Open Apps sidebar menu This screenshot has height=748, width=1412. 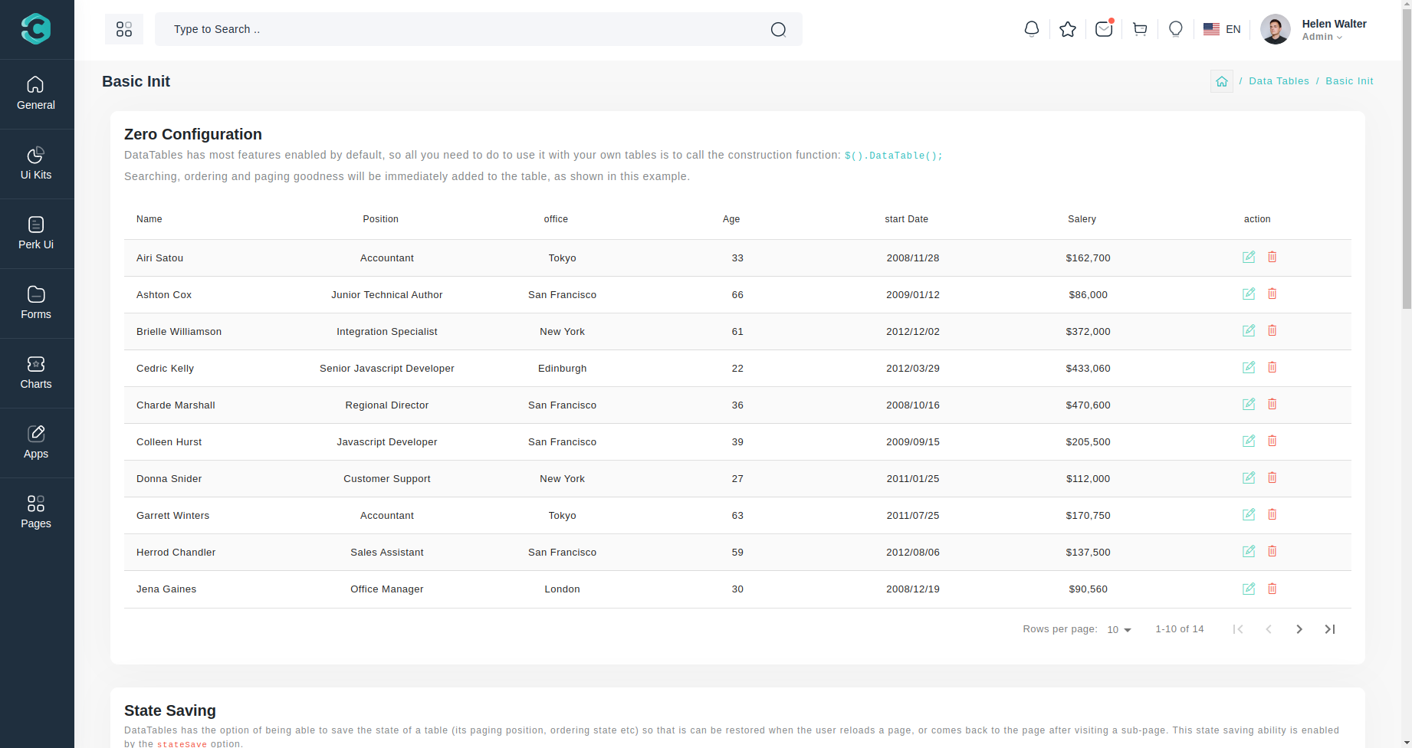click(x=36, y=442)
